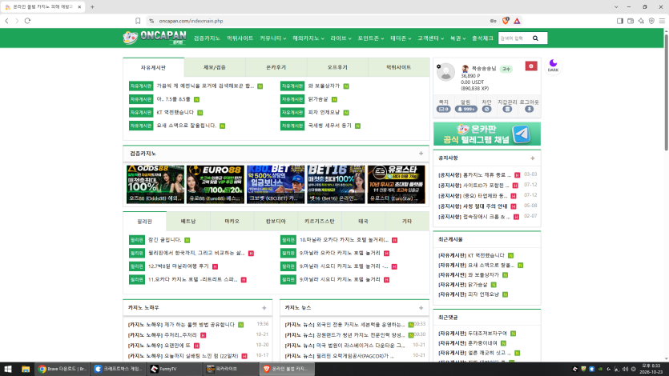Open the BET16 banner thumbnail

pyautogui.click(x=336, y=184)
